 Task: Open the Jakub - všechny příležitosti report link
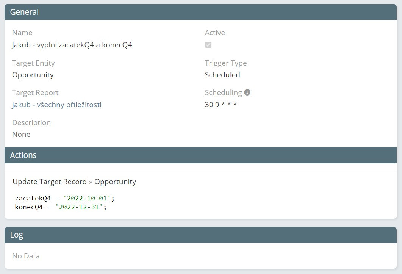point(56,105)
